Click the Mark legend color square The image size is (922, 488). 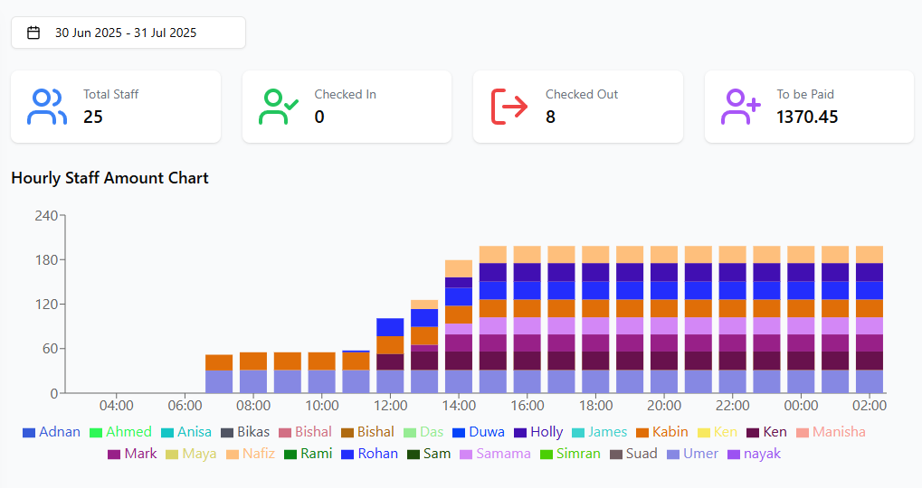pyautogui.click(x=114, y=454)
